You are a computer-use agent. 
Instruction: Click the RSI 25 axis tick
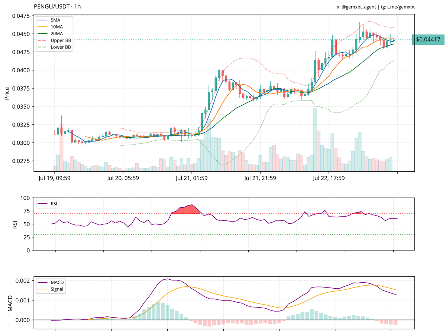pyautogui.click(x=28, y=237)
